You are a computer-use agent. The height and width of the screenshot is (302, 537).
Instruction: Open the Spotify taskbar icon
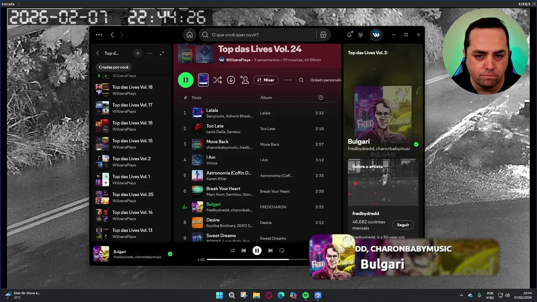[x=306, y=295]
